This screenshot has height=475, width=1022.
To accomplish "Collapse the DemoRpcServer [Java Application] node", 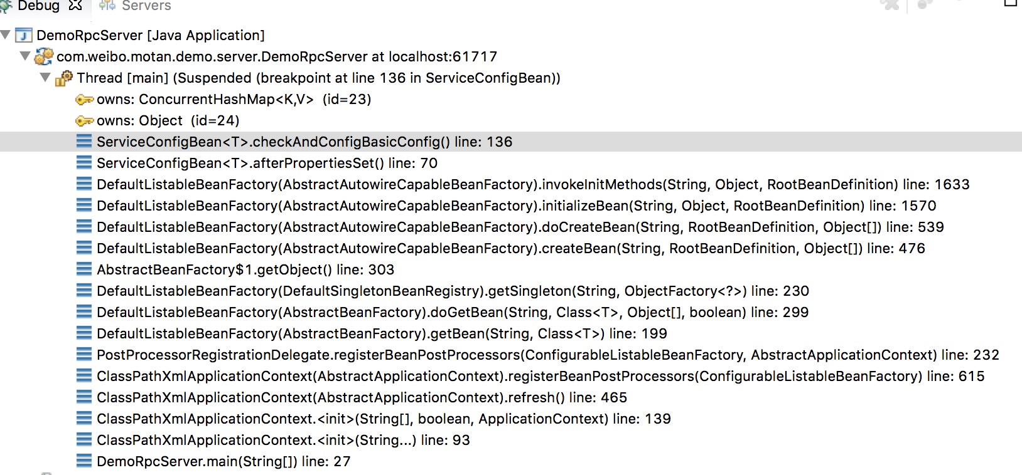I will [x=6, y=35].
